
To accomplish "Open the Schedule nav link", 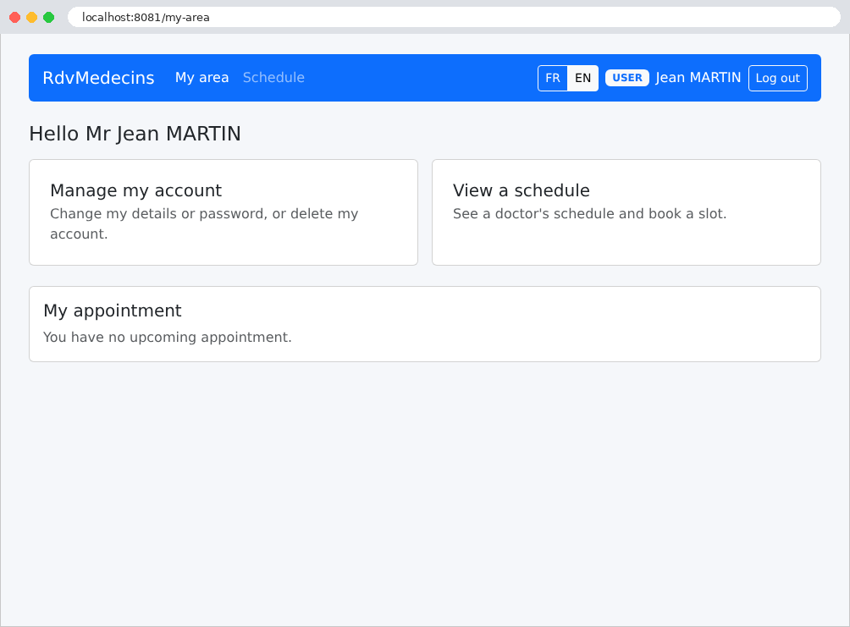I will click(x=273, y=78).
